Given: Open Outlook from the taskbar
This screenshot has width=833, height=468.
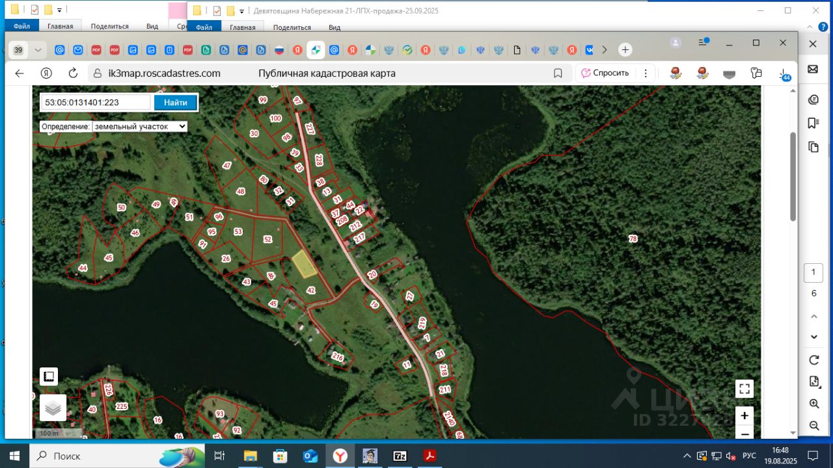Looking at the screenshot, I should pos(310,456).
